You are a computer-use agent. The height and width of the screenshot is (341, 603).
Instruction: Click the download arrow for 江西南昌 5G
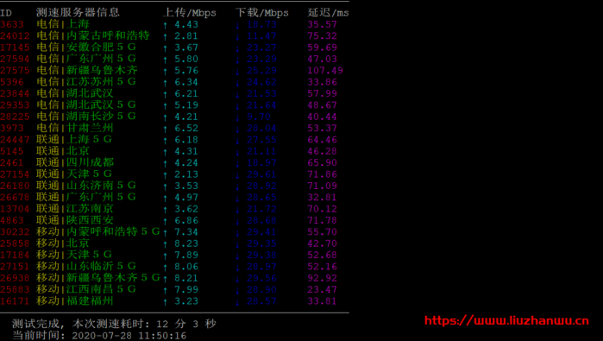(237, 291)
